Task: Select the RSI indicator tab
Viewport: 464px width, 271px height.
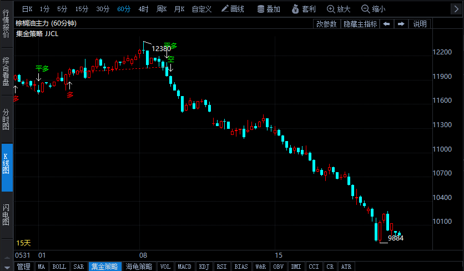Action: point(221,267)
